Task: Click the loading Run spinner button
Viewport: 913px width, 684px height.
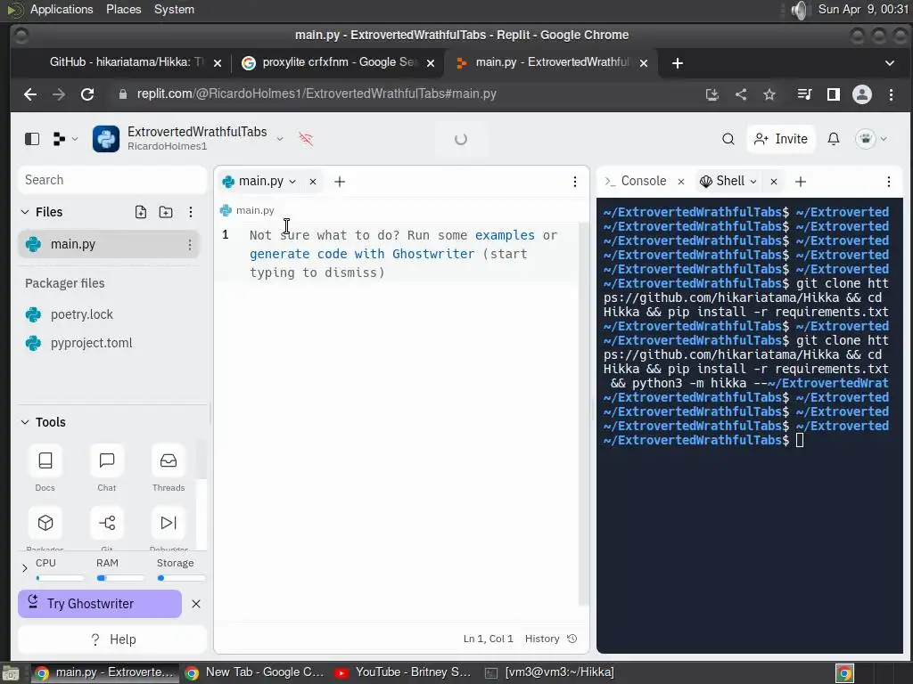Action: (461, 139)
